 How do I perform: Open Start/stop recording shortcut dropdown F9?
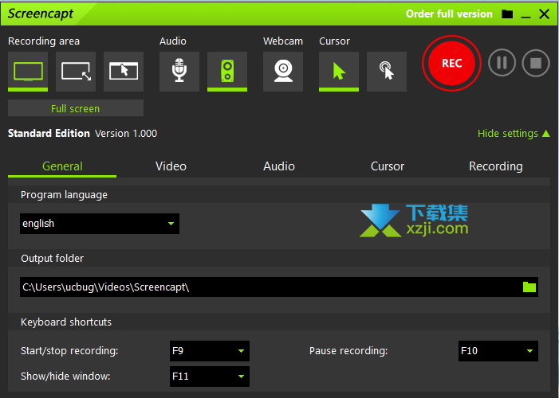(210, 351)
